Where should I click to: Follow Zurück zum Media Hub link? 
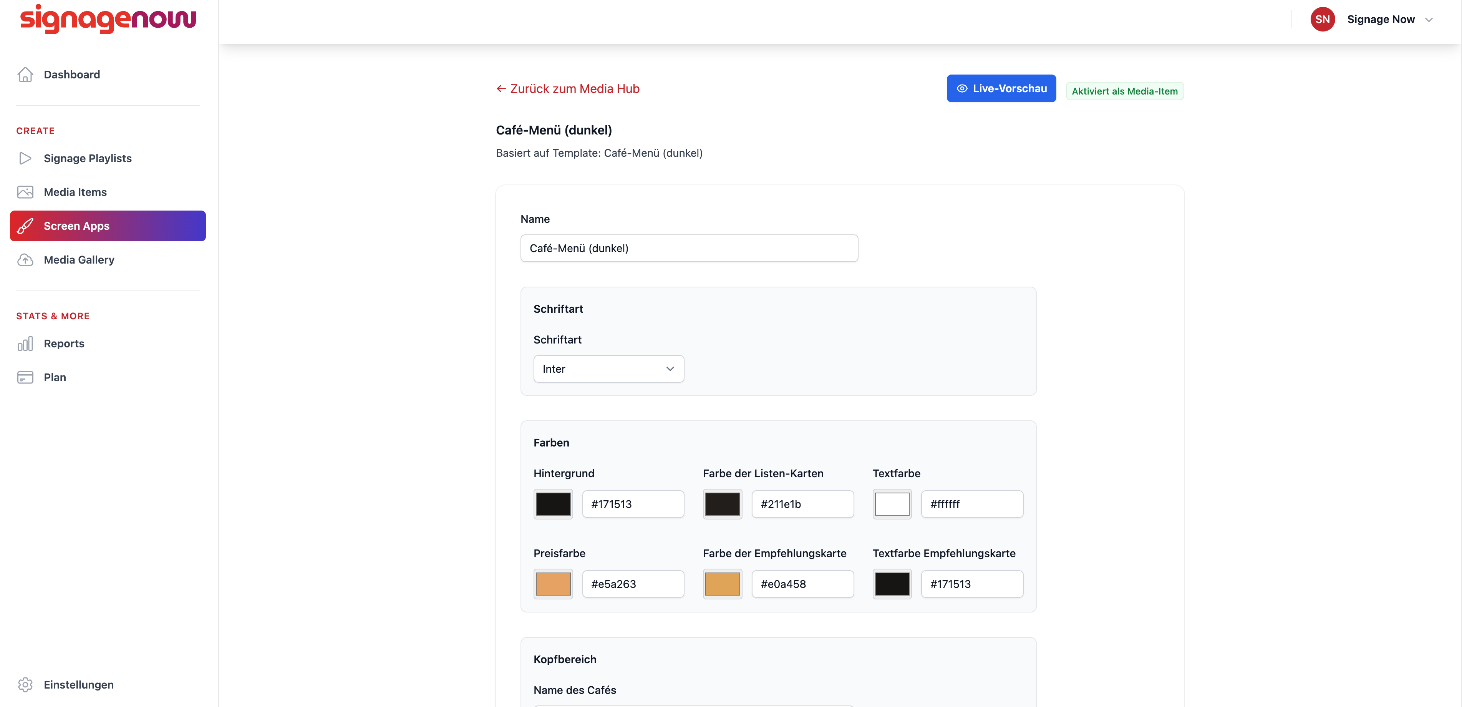pos(567,89)
